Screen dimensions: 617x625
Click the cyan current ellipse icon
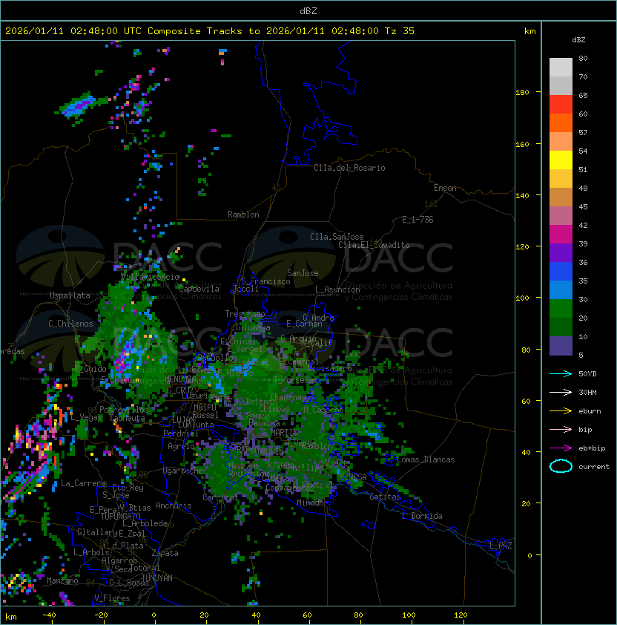pyautogui.click(x=561, y=466)
